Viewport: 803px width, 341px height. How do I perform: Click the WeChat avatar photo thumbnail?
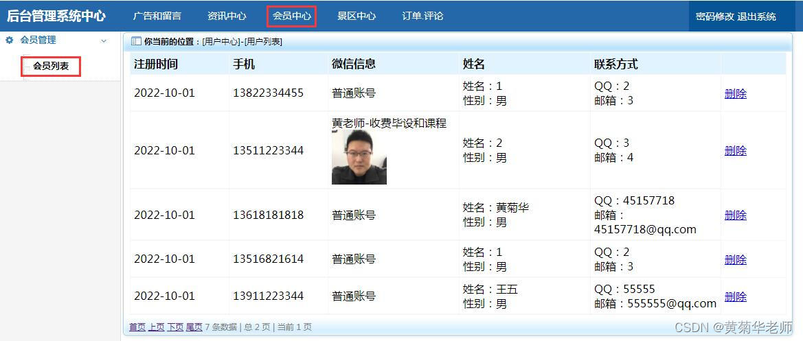[x=359, y=157]
